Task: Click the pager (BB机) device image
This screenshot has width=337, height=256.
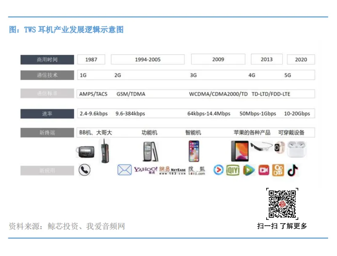Action: click(86, 152)
